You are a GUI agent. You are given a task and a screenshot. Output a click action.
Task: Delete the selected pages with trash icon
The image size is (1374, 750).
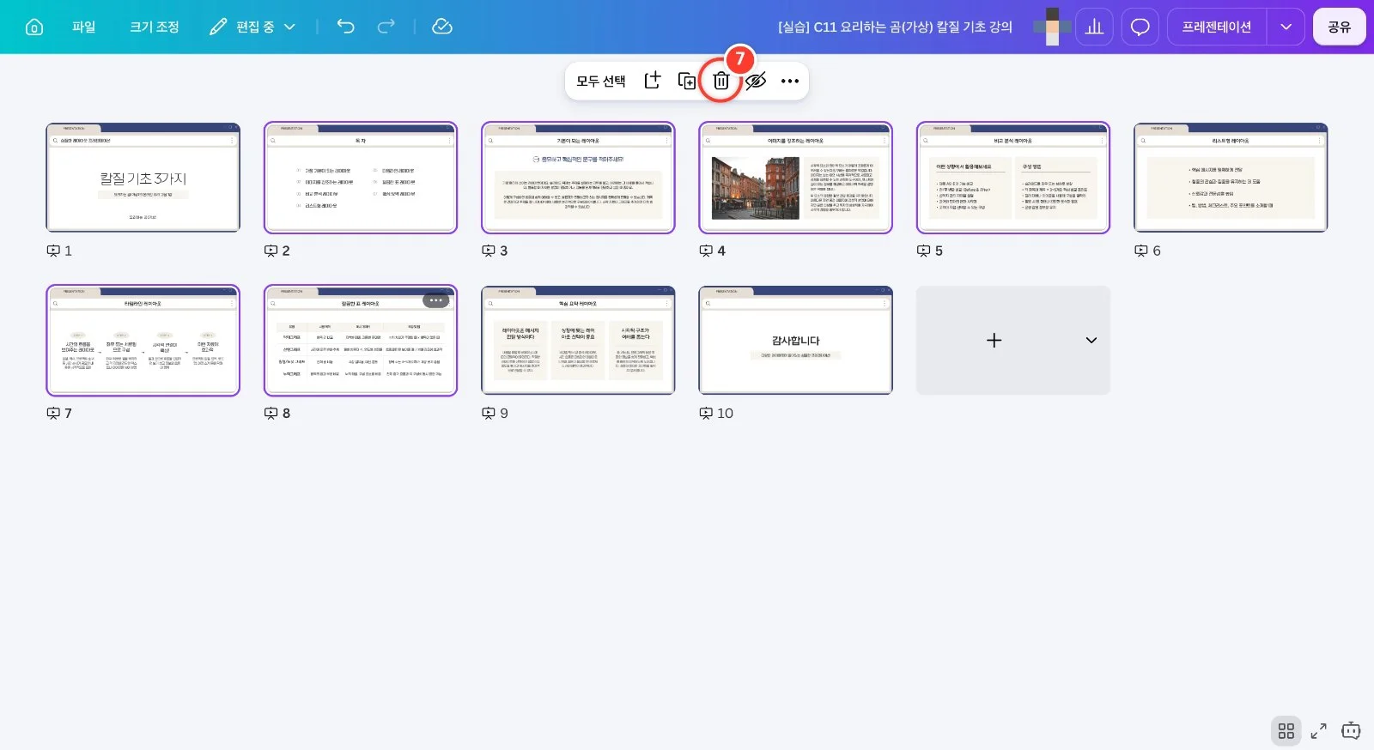click(x=721, y=81)
